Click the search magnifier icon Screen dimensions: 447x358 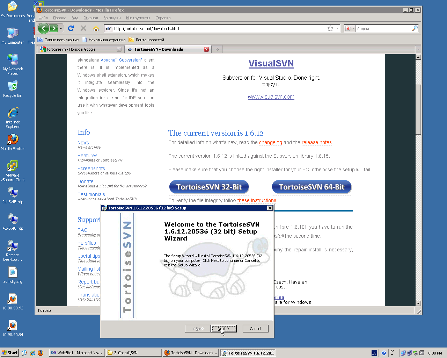pos(415,28)
